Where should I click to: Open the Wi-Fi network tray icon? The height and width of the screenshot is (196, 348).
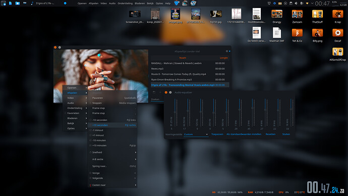tap(307, 4)
